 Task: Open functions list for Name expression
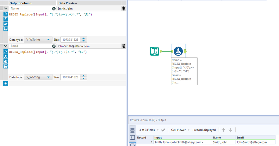(6, 14)
